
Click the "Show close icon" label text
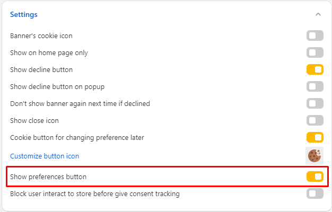pyautogui.click(x=34, y=120)
